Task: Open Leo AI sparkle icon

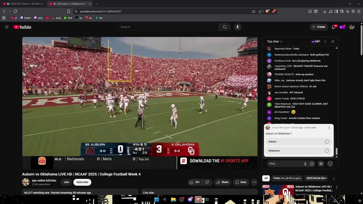Action: (347, 11)
